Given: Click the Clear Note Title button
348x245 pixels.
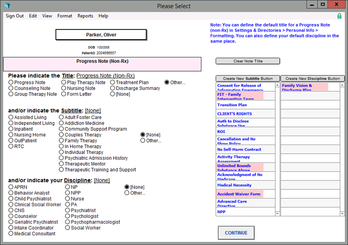Looking at the screenshot, I should tap(248, 61).
